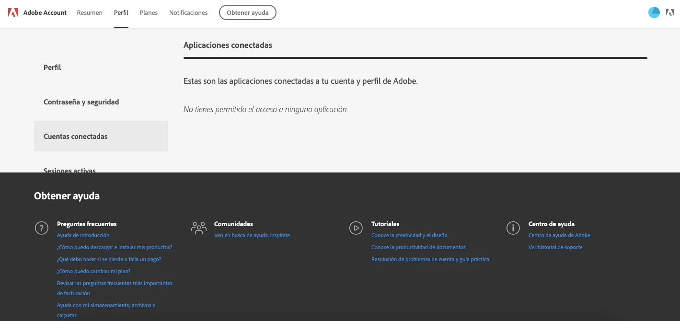Image resolution: width=680 pixels, height=321 pixels.
Task: Click the Adobe logo in the header
Action: tap(13, 12)
